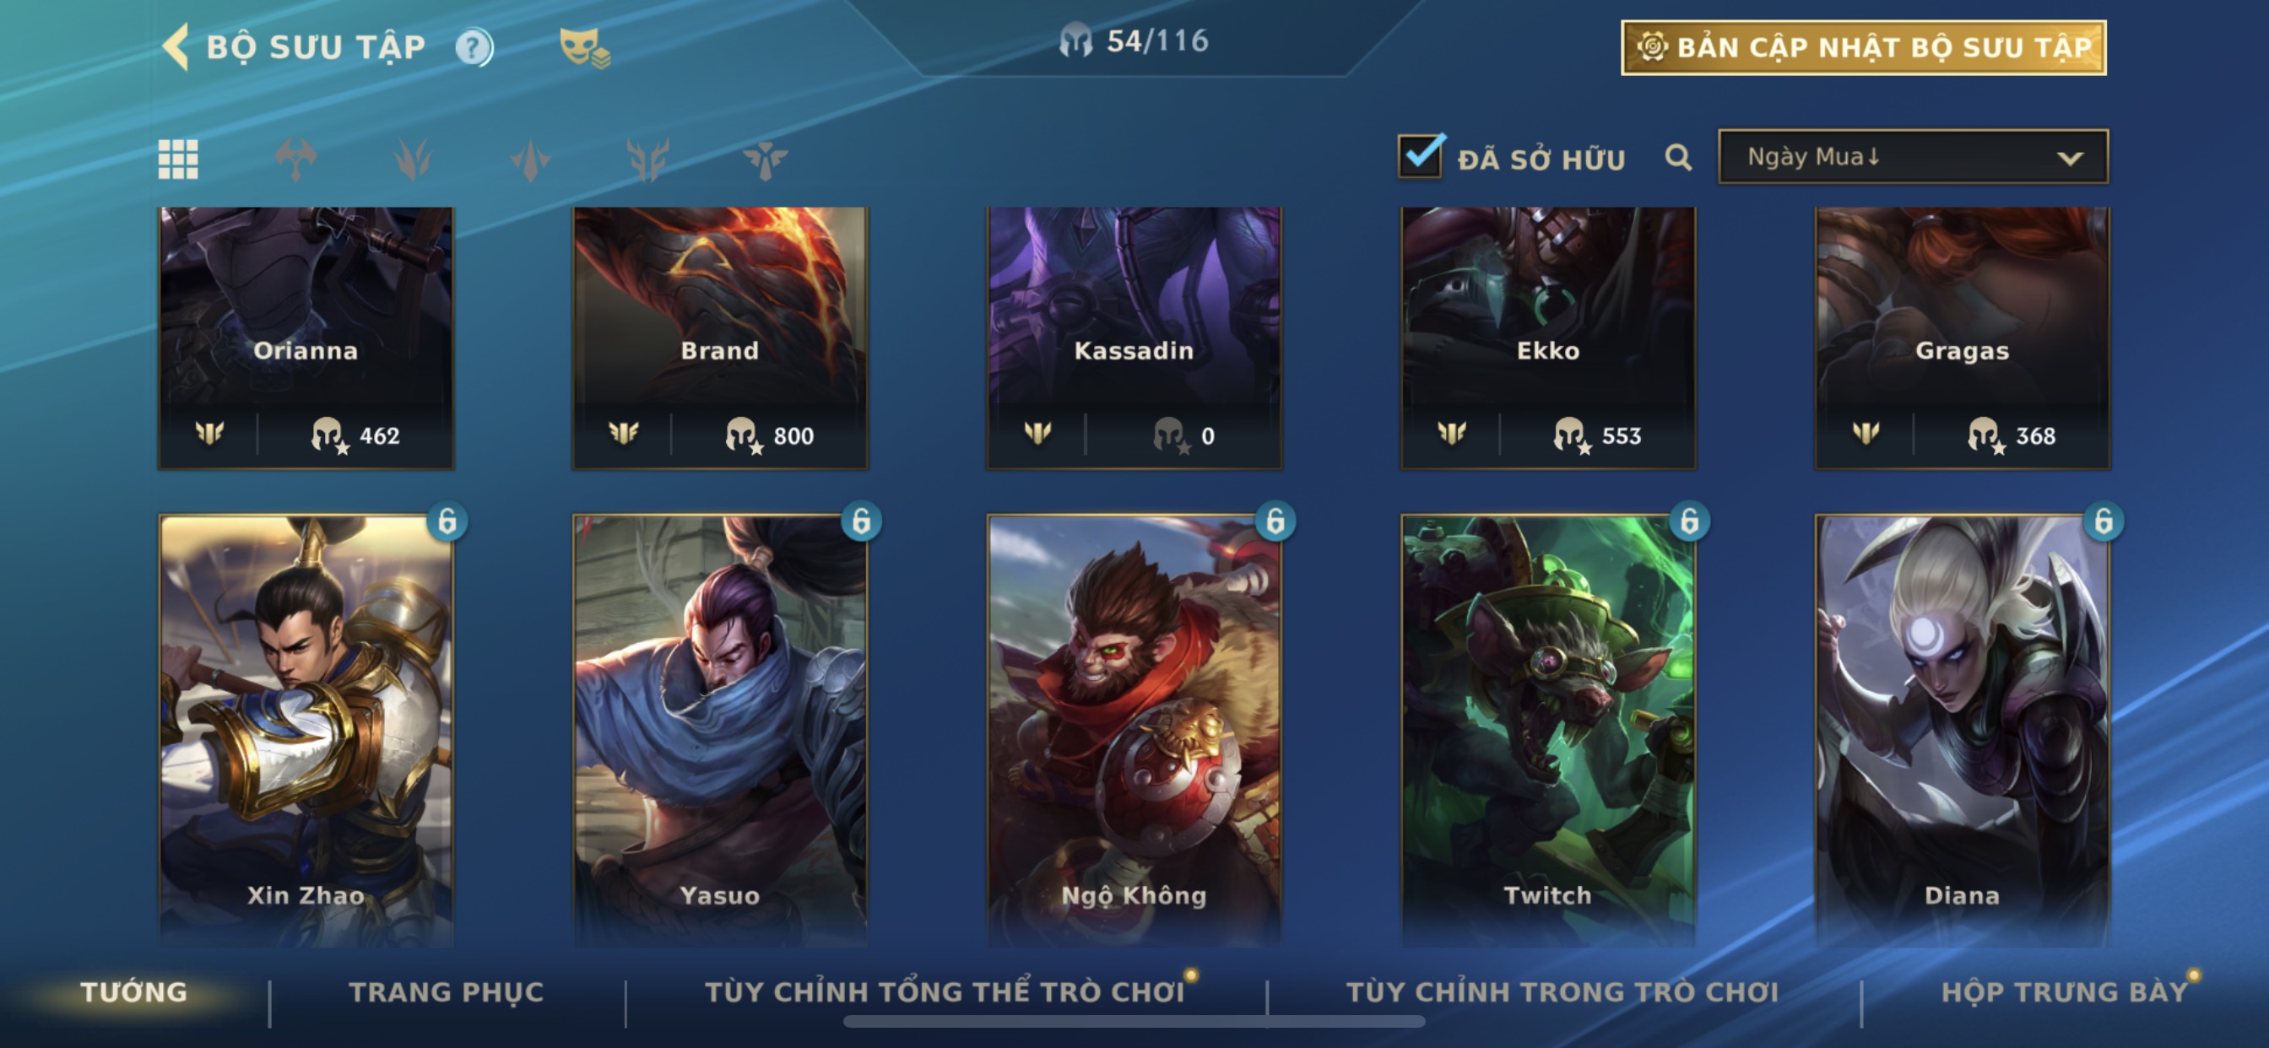2269x1048 pixels.
Task: Open the mask and coins icon
Action: [584, 47]
